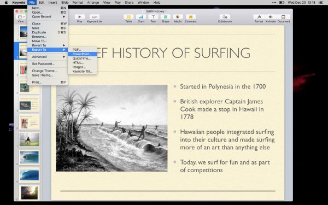Choose Open… from File menu
Screen dimensions: 328x205
(48, 13)
